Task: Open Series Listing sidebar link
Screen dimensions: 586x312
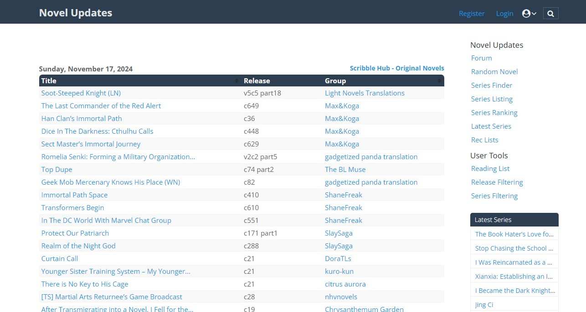Action: (x=492, y=99)
